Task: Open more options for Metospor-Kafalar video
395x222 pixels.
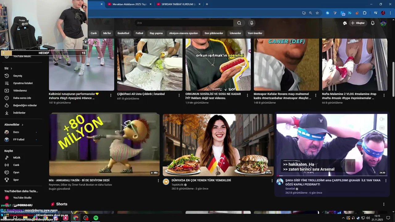Action: (x=315, y=96)
